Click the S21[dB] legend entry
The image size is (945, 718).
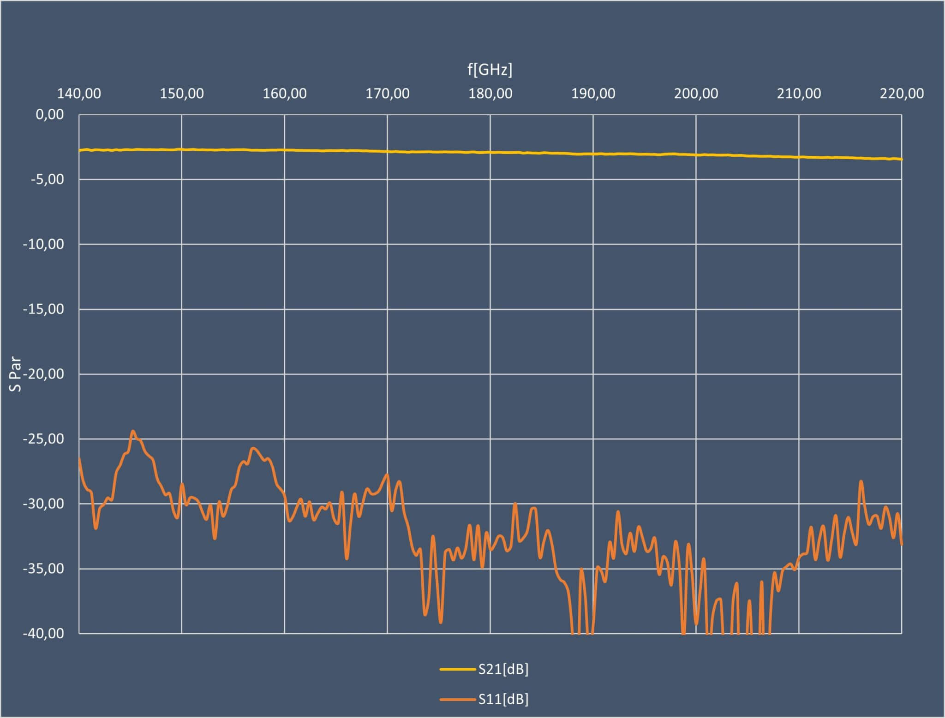coord(503,669)
